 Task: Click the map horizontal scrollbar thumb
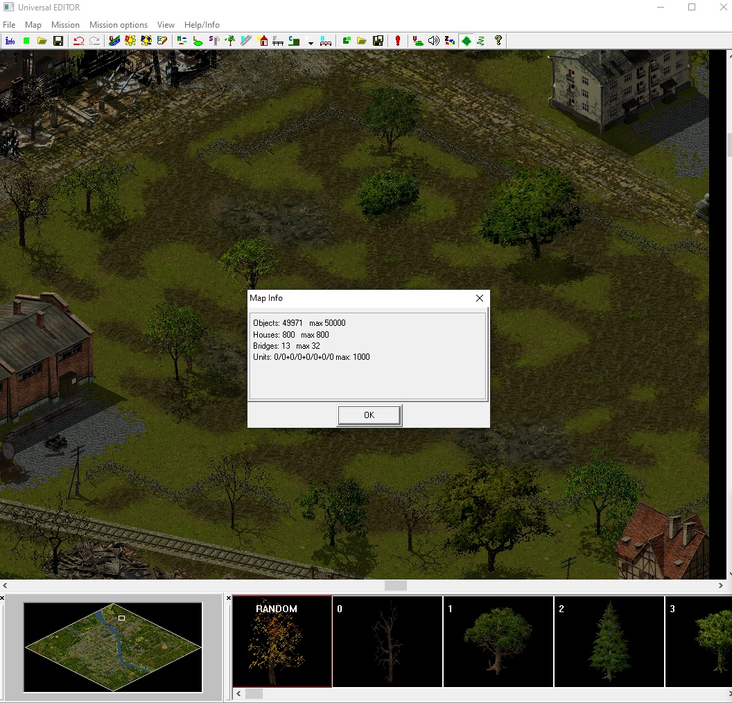395,585
